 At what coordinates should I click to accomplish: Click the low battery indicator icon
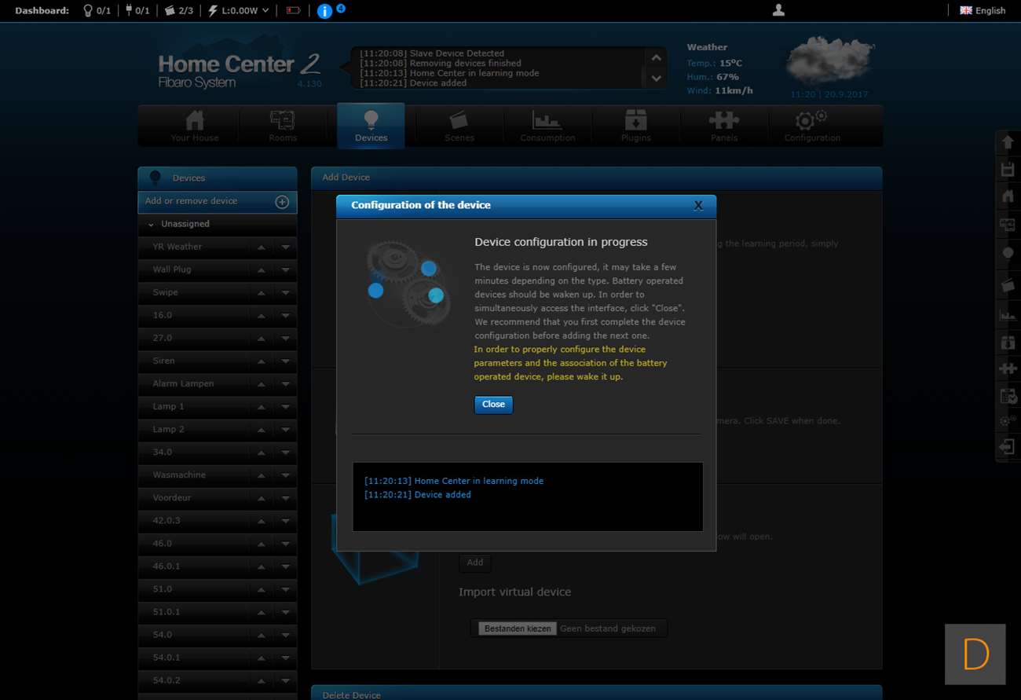pyautogui.click(x=293, y=11)
